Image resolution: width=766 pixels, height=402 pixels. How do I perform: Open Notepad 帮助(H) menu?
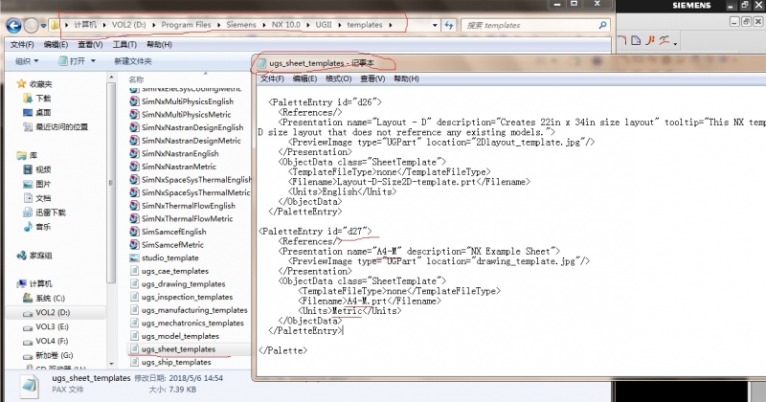[x=406, y=78]
